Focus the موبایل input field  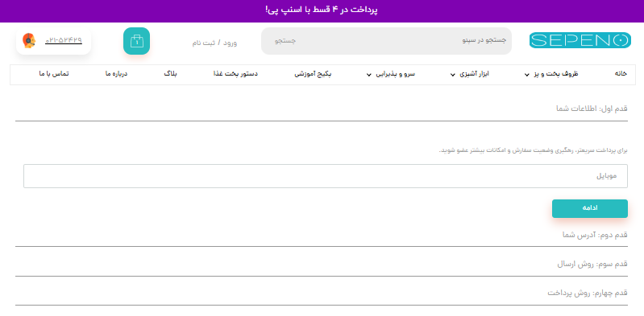pyautogui.click(x=326, y=176)
